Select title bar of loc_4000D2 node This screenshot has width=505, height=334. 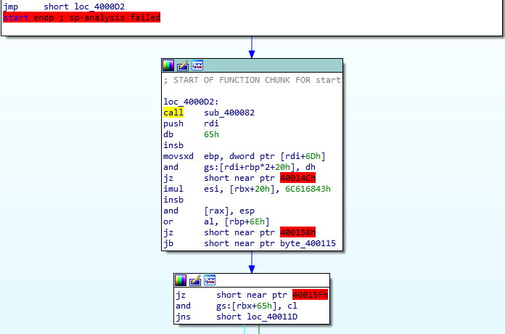click(252, 65)
